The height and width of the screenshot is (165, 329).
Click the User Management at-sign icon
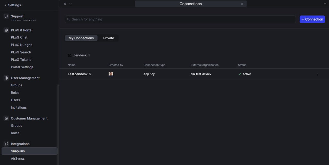click(x=6, y=78)
